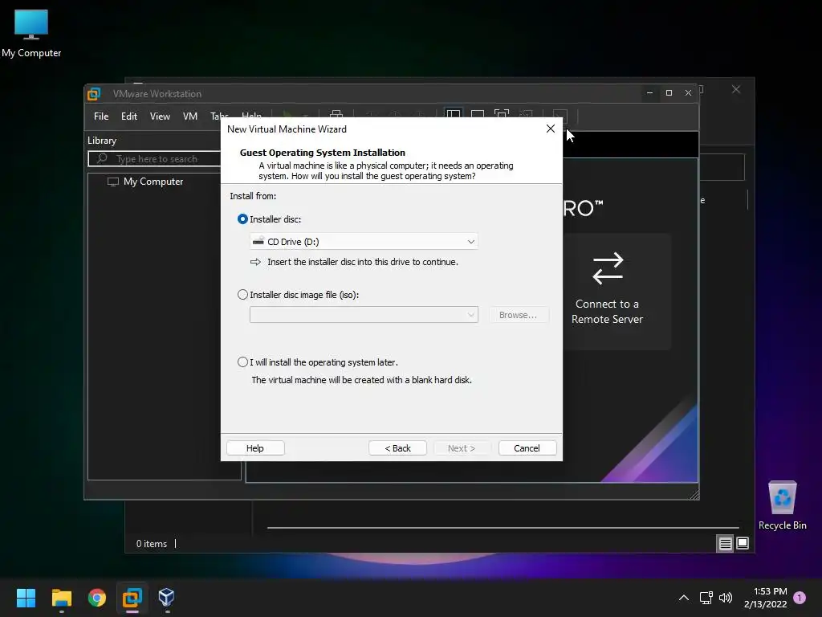Click the Help button in wizard

coord(255,448)
